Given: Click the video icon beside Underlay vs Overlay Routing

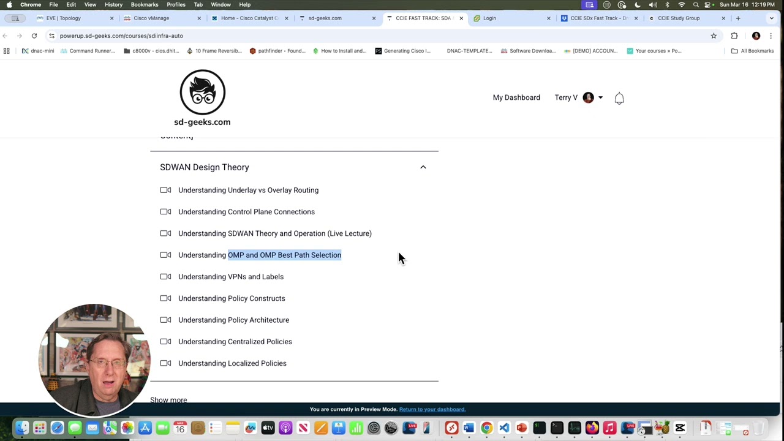Looking at the screenshot, I should click(165, 190).
